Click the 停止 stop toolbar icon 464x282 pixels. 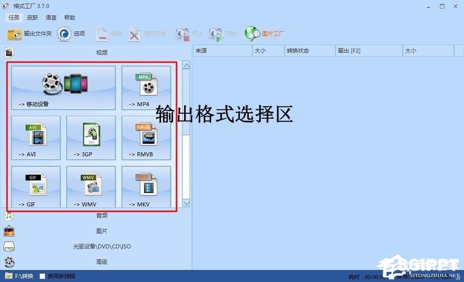tap(182, 34)
